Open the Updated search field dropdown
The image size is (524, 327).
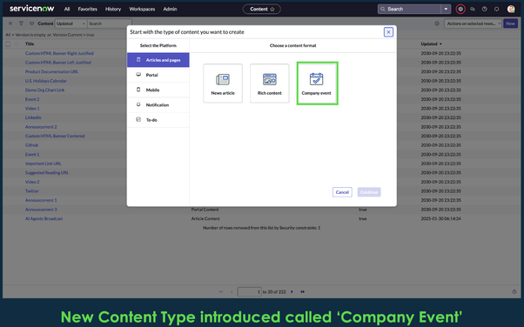click(x=71, y=23)
